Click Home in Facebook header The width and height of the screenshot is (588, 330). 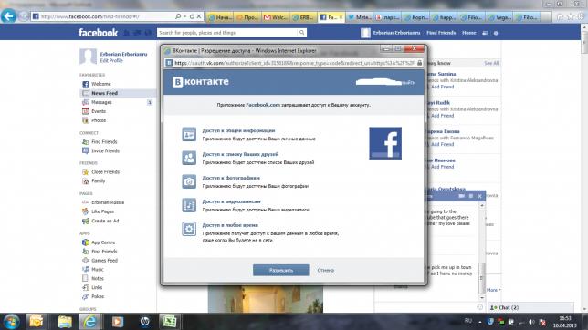tap(468, 33)
